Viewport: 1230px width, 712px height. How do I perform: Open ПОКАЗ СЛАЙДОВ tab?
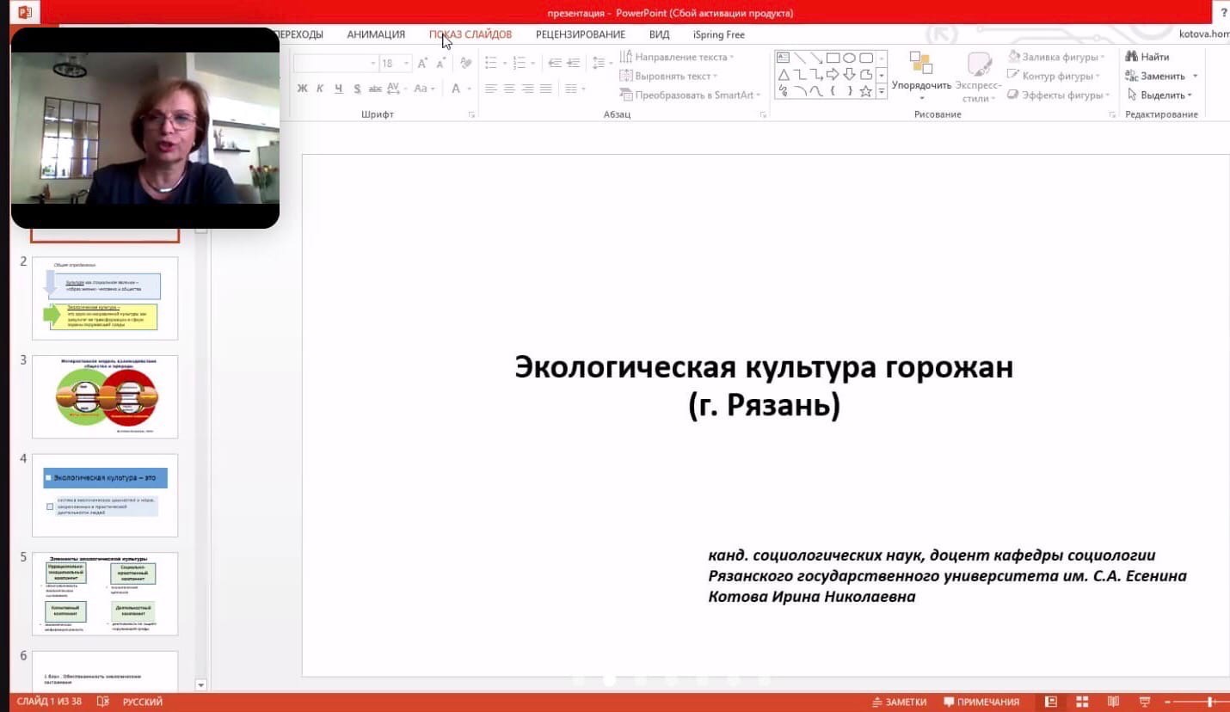[x=470, y=34]
